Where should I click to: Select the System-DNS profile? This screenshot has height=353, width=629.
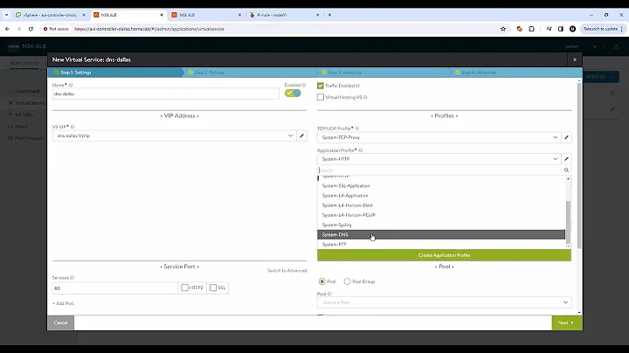tap(441, 235)
